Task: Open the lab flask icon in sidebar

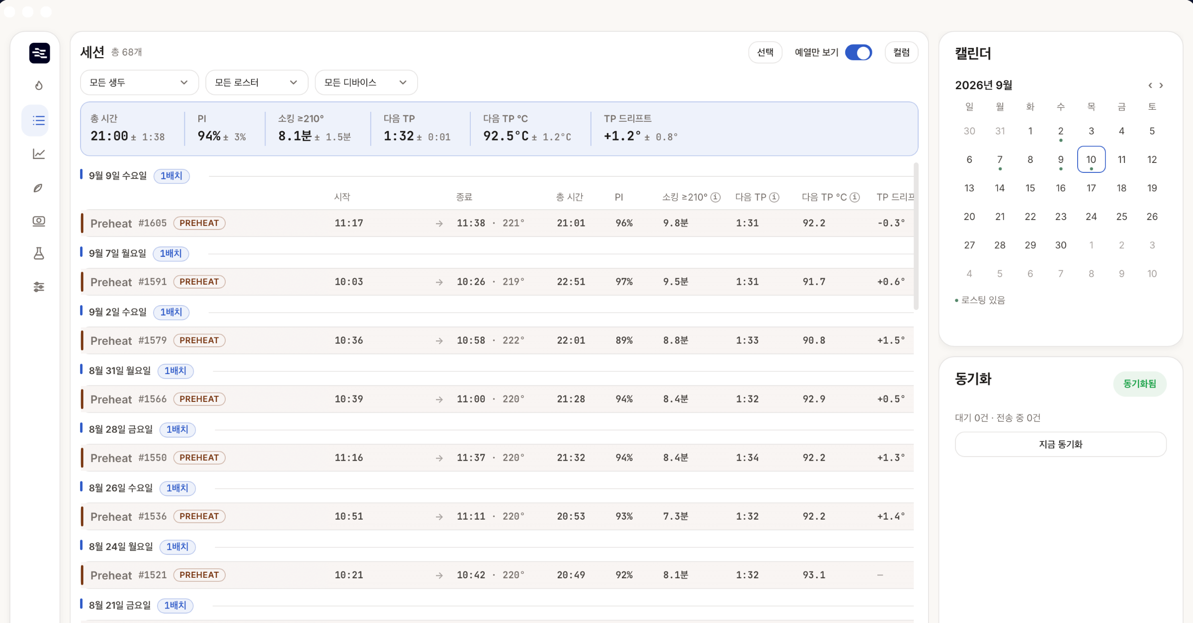Action: (39, 253)
